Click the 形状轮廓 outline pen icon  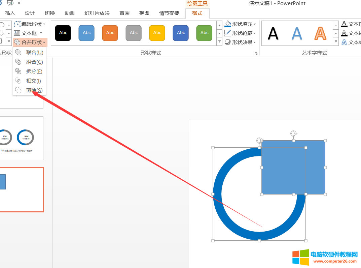(x=227, y=33)
